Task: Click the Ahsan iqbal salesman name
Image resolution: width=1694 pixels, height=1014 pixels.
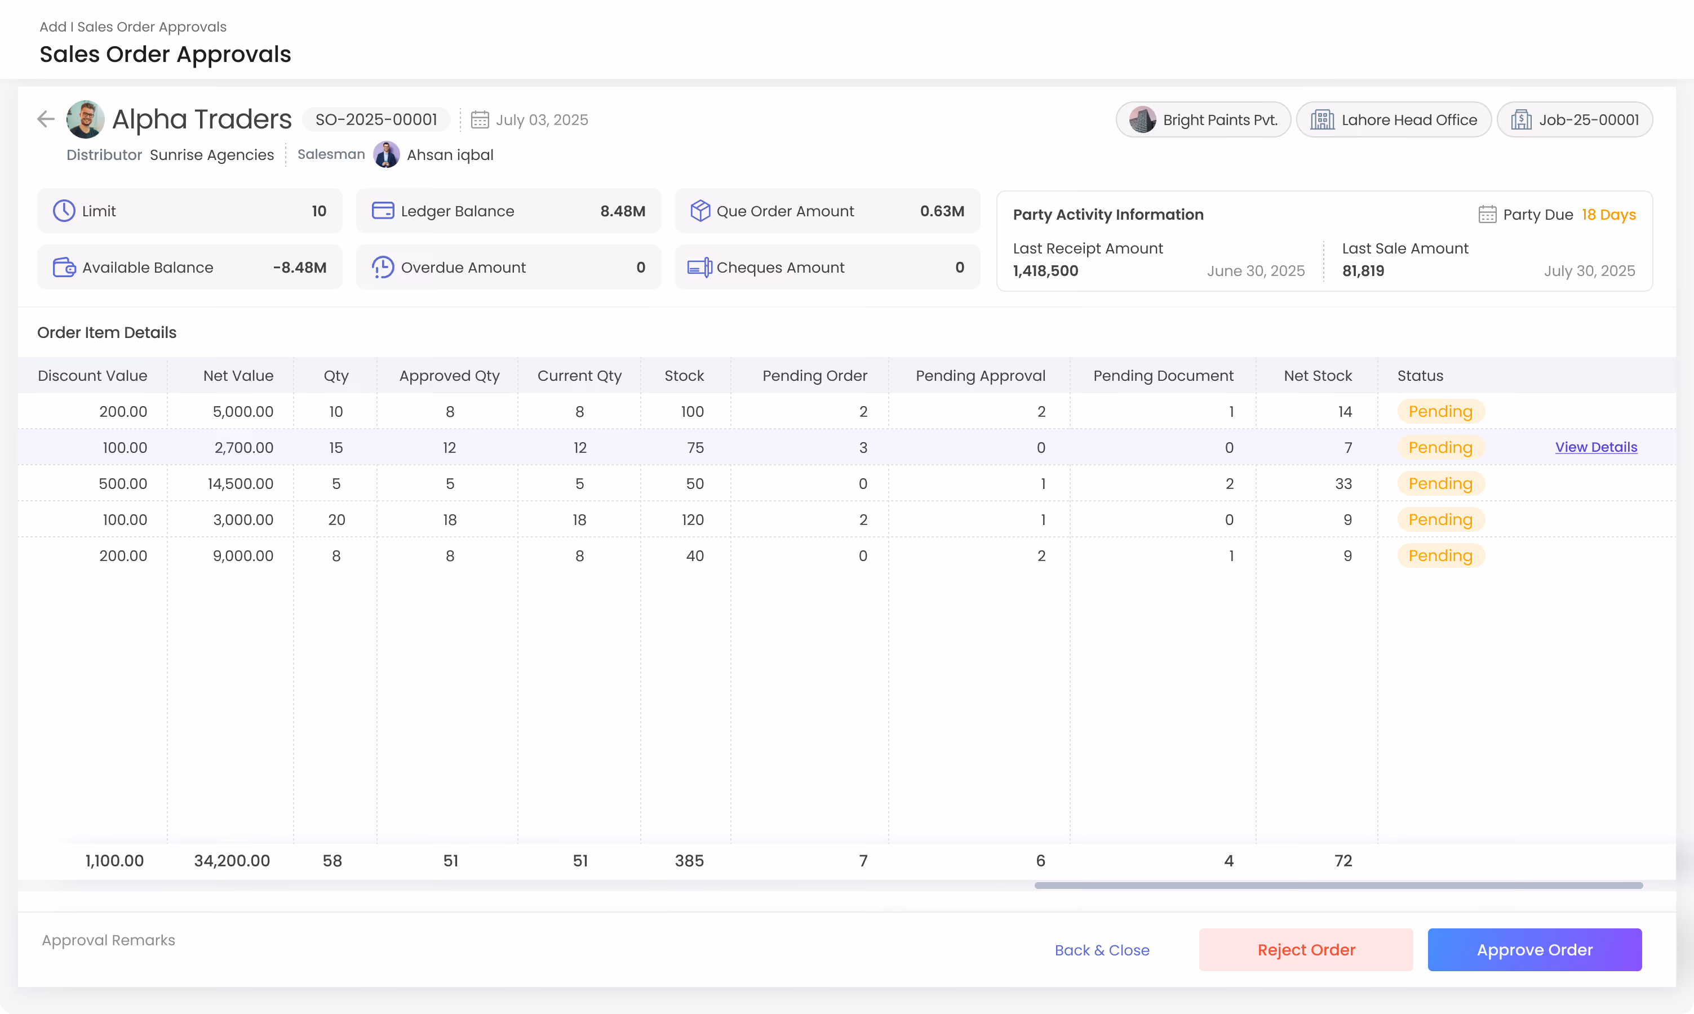Action: pyautogui.click(x=450, y=155)
